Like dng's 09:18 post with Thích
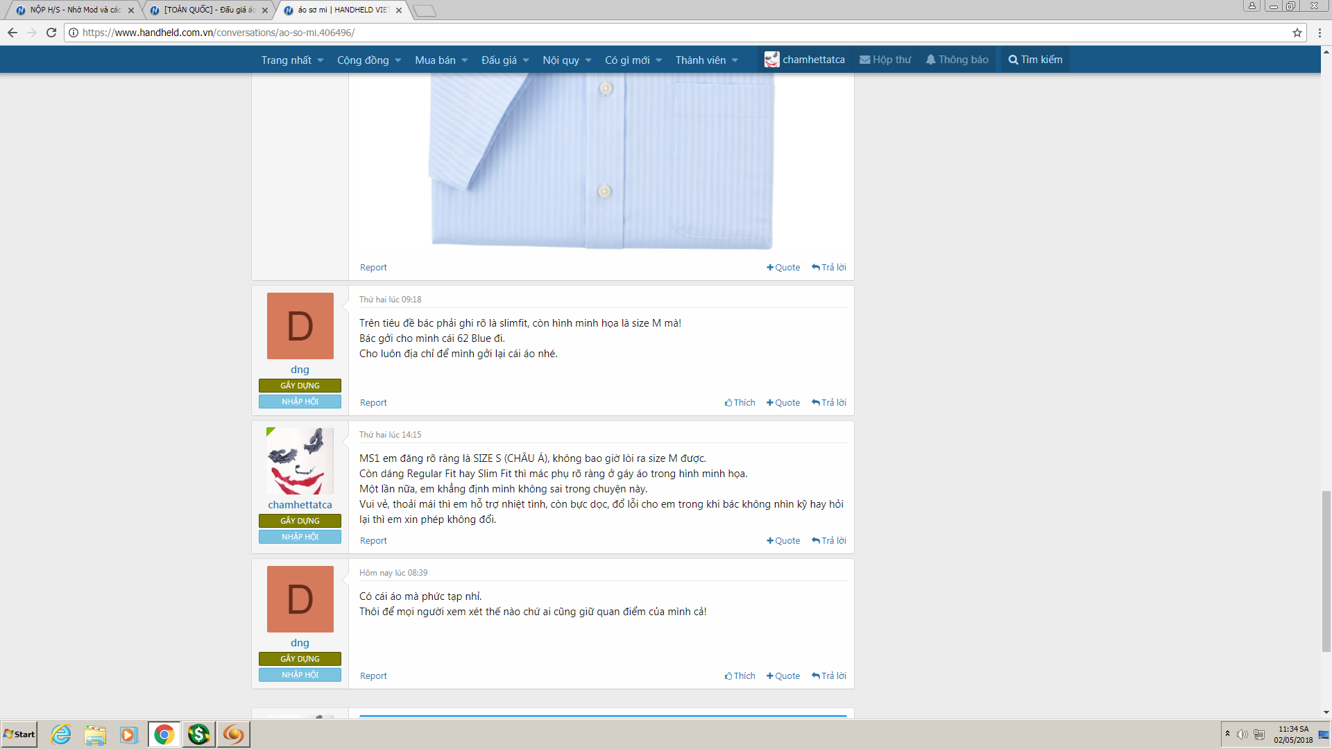Viewport: 1332px width, 749px height. tap(740, 403)
